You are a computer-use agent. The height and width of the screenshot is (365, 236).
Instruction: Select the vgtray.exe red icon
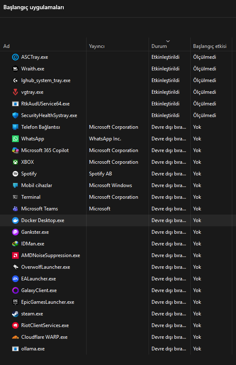click(x=15, y=92)
